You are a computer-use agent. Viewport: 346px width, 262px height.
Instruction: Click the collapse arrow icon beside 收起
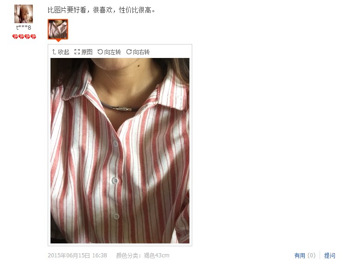coord(54,52)
